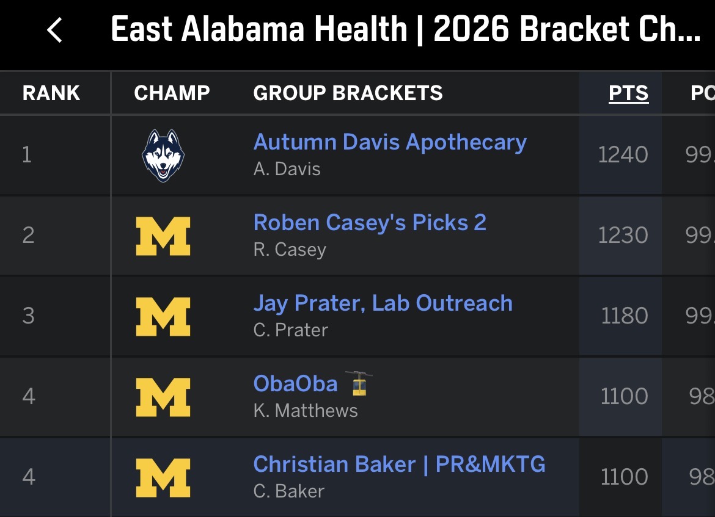Sort by the PTS column header
The width and height of the screenshot is (715, 517).
click(628, 93)
